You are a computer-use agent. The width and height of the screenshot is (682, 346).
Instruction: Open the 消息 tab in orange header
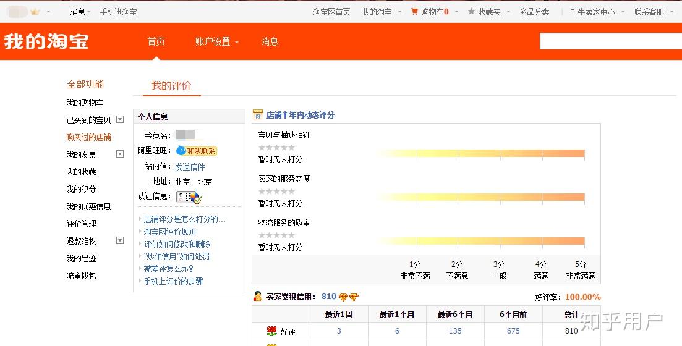point(270,42)
